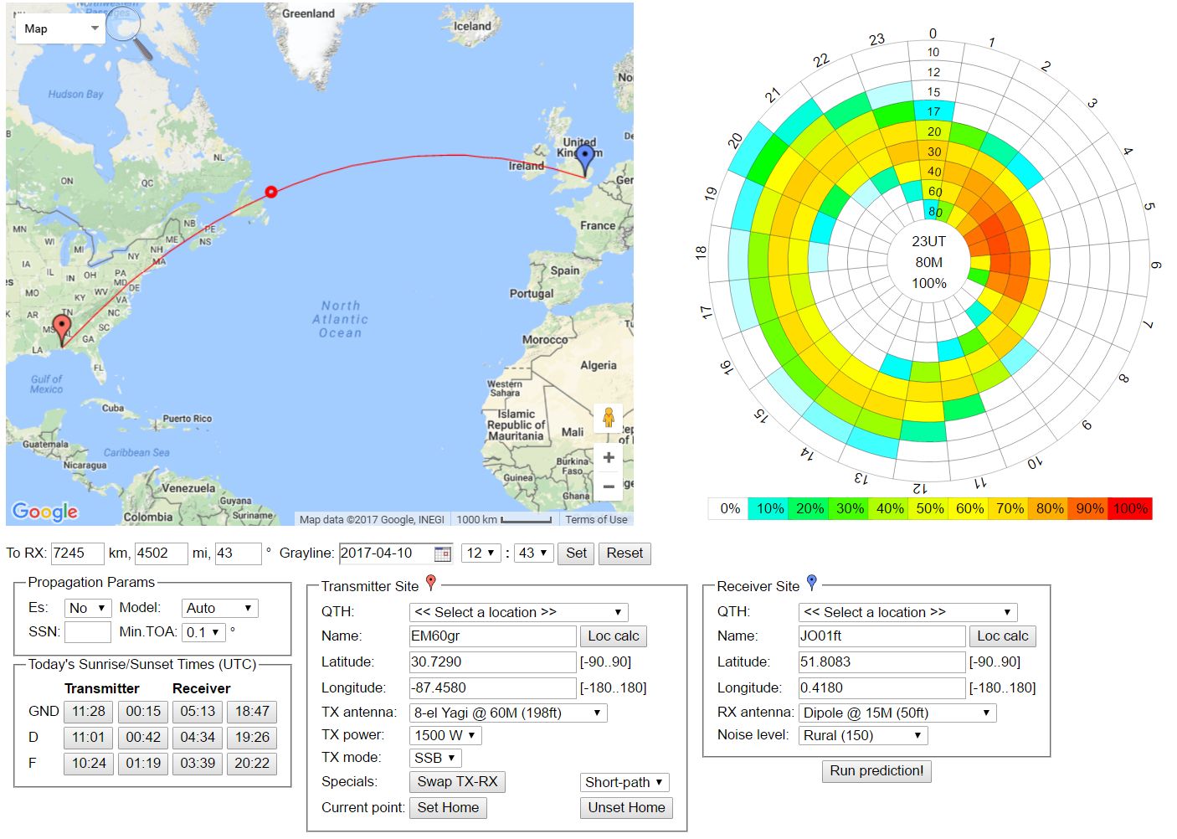Click the Terms of Use link
1177x839 pixels.
(x=596, y=520)
